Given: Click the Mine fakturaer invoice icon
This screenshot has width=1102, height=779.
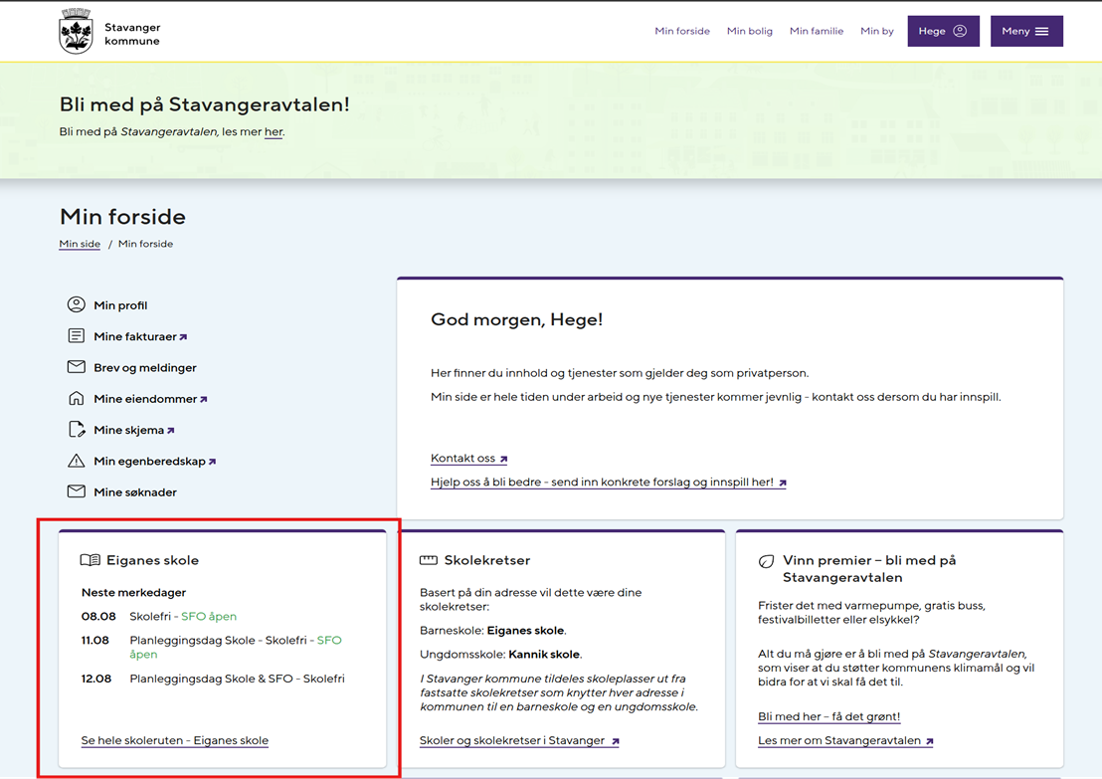Looking at the screenshot, I should [76, 336].
